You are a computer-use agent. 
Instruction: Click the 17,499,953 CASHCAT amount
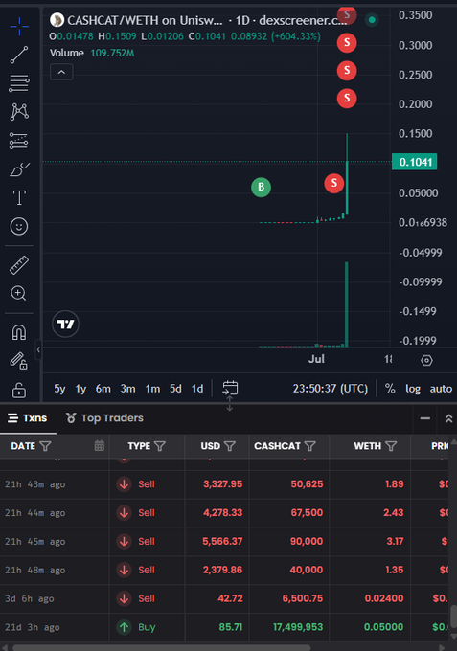point(298,627)
